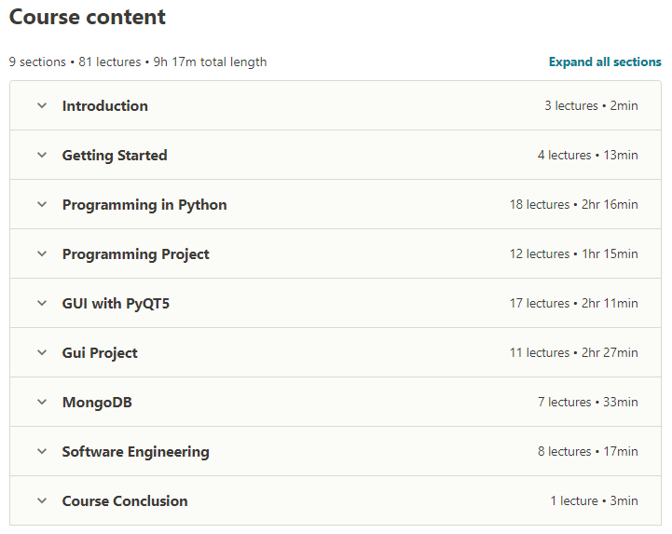Viewport: 672px width, 534px height.
Task: Click chevron beside Programming in Python
Action: [42, 204]
